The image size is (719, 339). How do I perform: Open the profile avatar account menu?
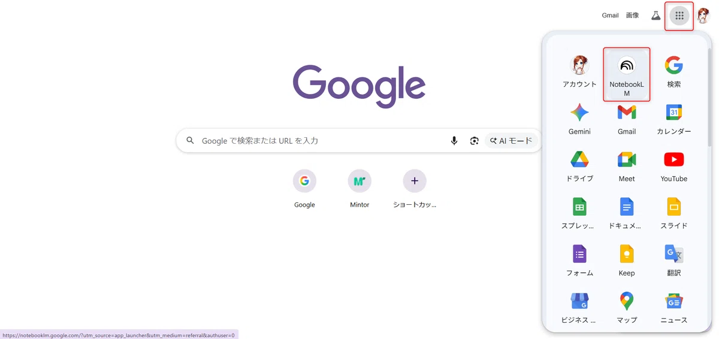(703, 16)
